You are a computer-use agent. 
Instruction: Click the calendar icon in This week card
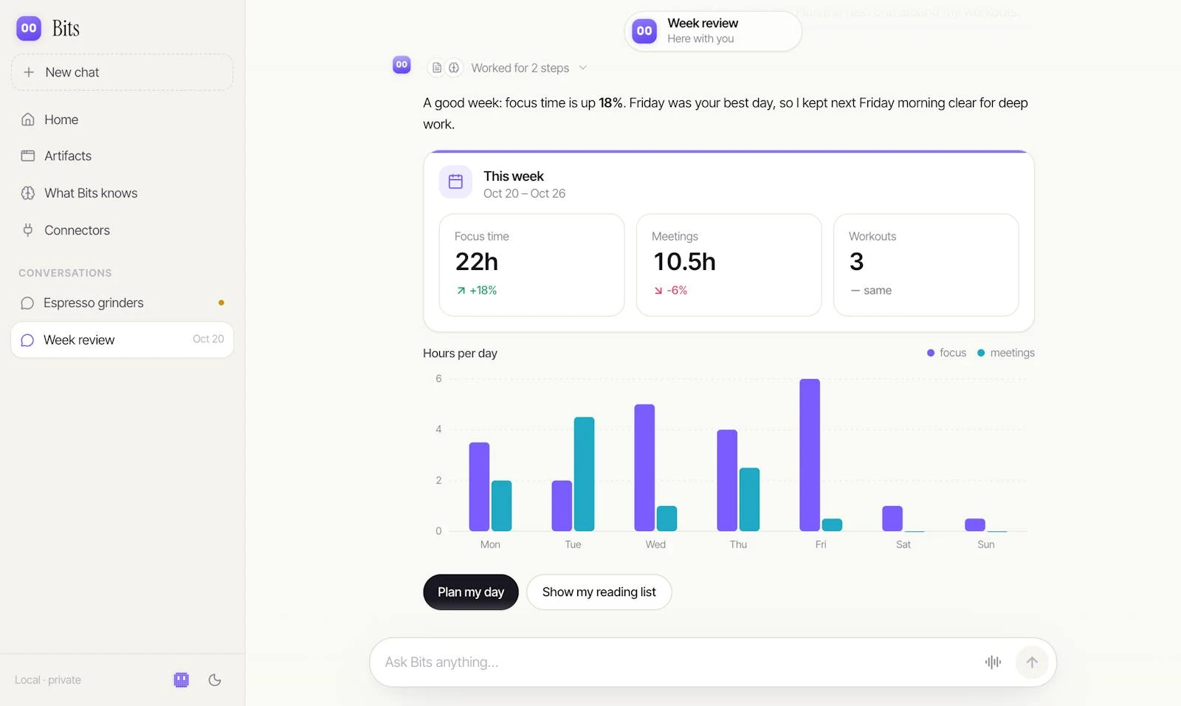(455, 181)
